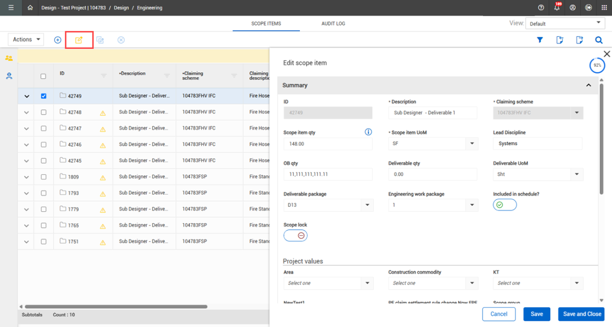Screen dimensions: 612x327
Task: Open the apps grid icon
Action: point(604,8)
